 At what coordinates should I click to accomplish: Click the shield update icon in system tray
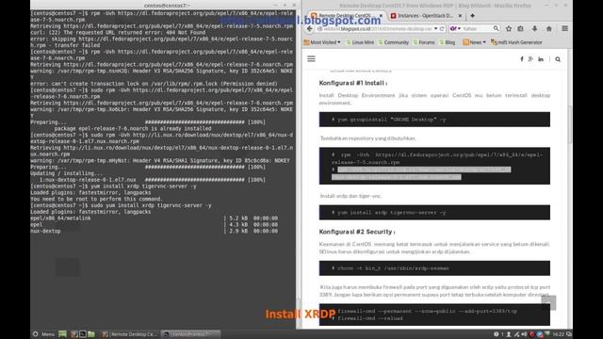[x=547, y=334]
